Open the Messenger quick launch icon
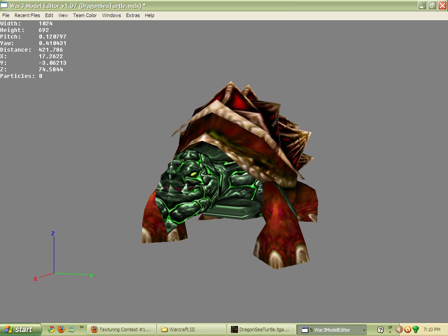 pos(71,329)
